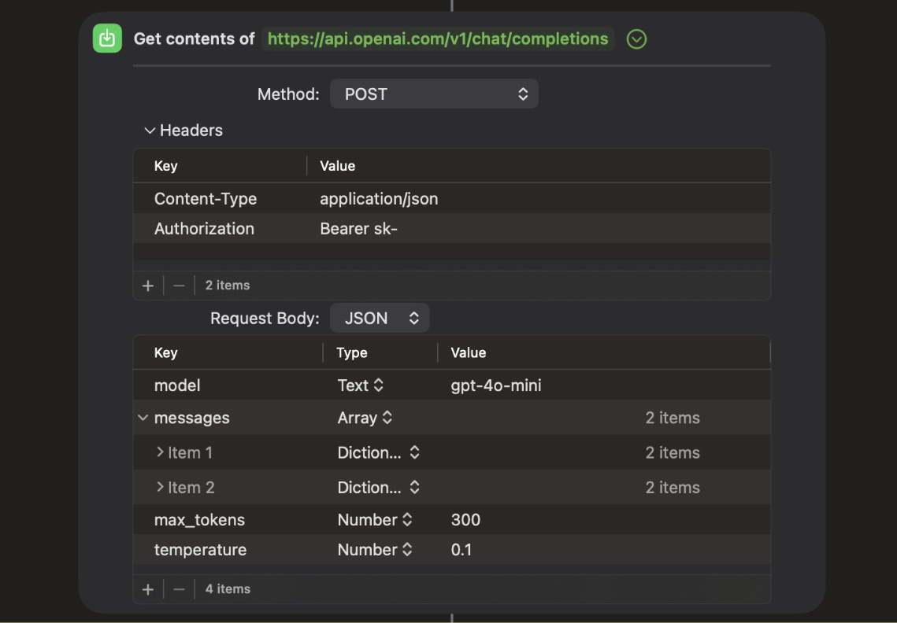Click the headers table Value column header
897x623 pixels.
338,166
